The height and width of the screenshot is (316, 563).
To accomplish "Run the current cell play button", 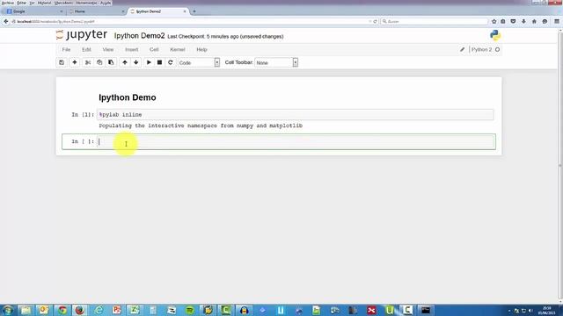I will tap(149, 62).
